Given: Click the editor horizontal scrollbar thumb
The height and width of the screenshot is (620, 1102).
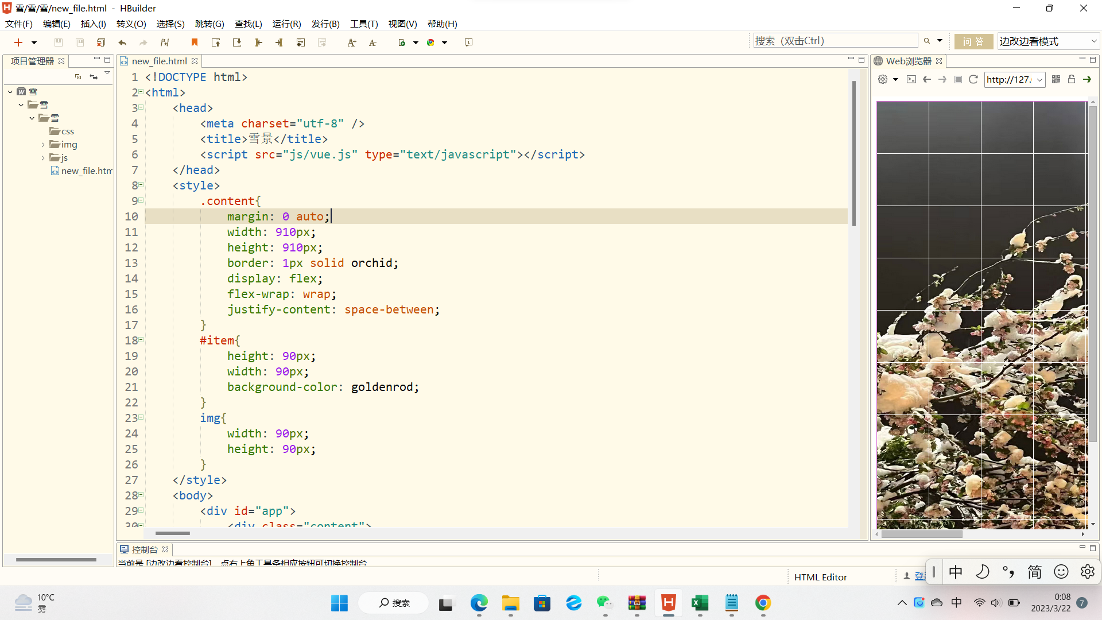Looking at the screenshot, I should (172, 533).
